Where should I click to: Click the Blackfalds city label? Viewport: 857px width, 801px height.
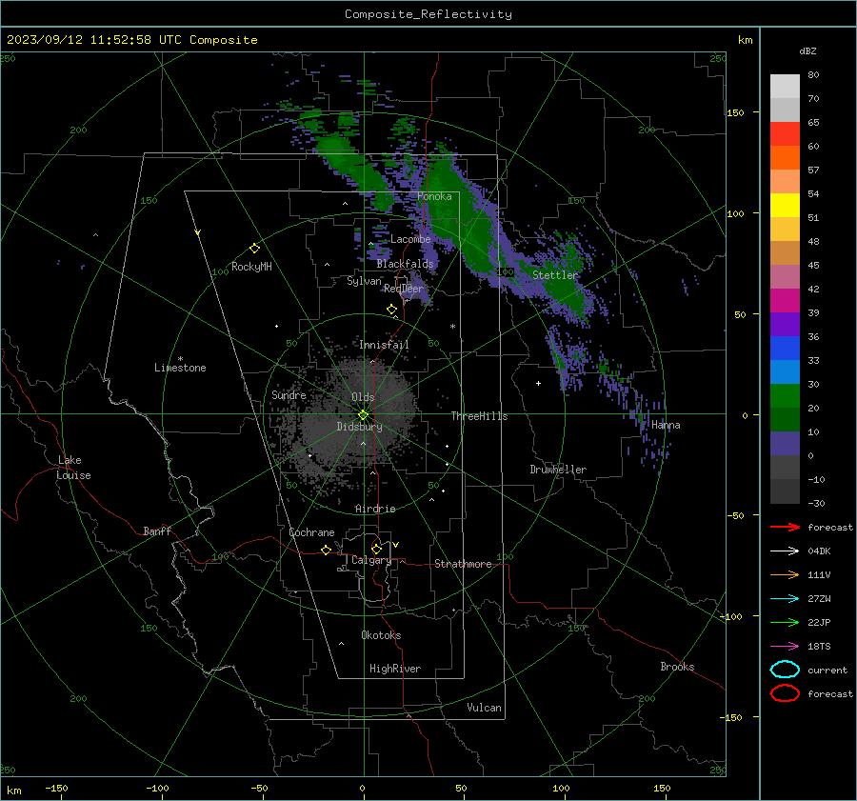(405, 264)
